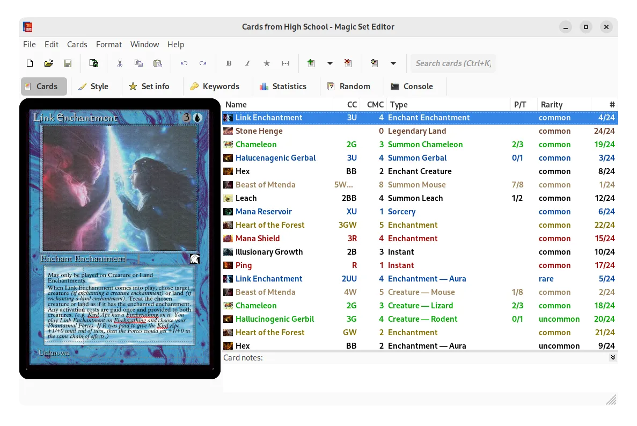This screenshot has height=426, width=637.
Task: Click the Export toolbar icon
Action: click(94, 63)
